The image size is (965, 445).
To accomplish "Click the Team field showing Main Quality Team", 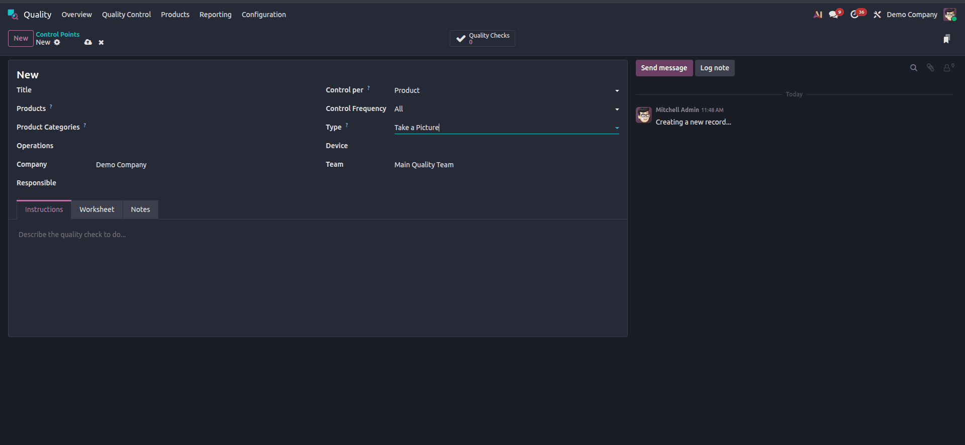I will (507, 165).
